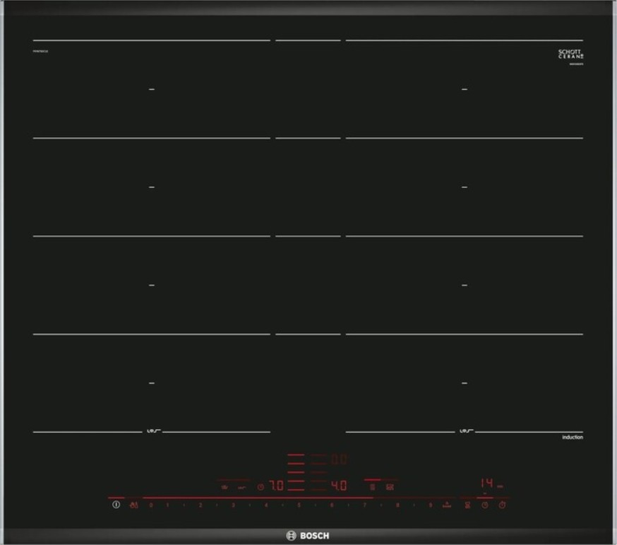Tap the childproof lock icon
Viewport: 617px width, 545px height.
(x=133, y=505)
